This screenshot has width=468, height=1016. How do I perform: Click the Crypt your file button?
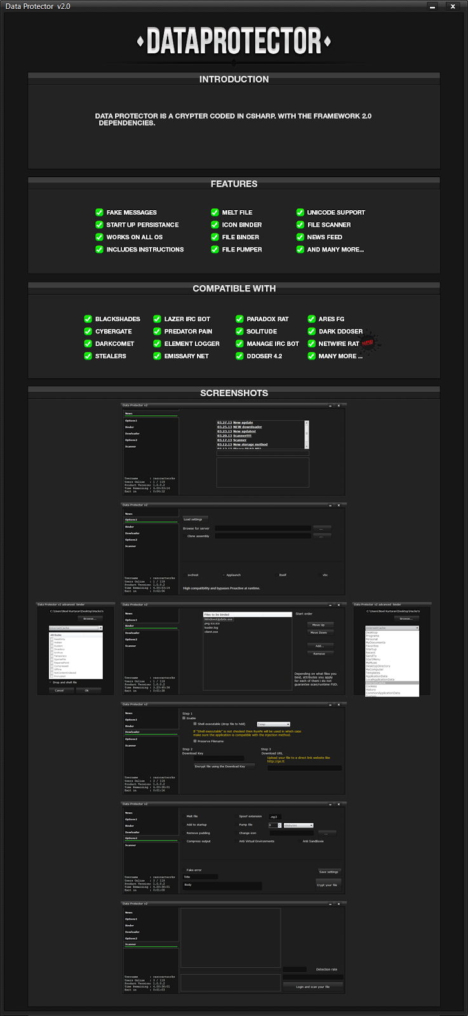328,885
